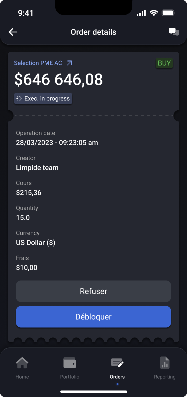Tap the loading spinner in status badge
Image resolution: width=187 pixels, height=397 pixels.
click(19, 98)
